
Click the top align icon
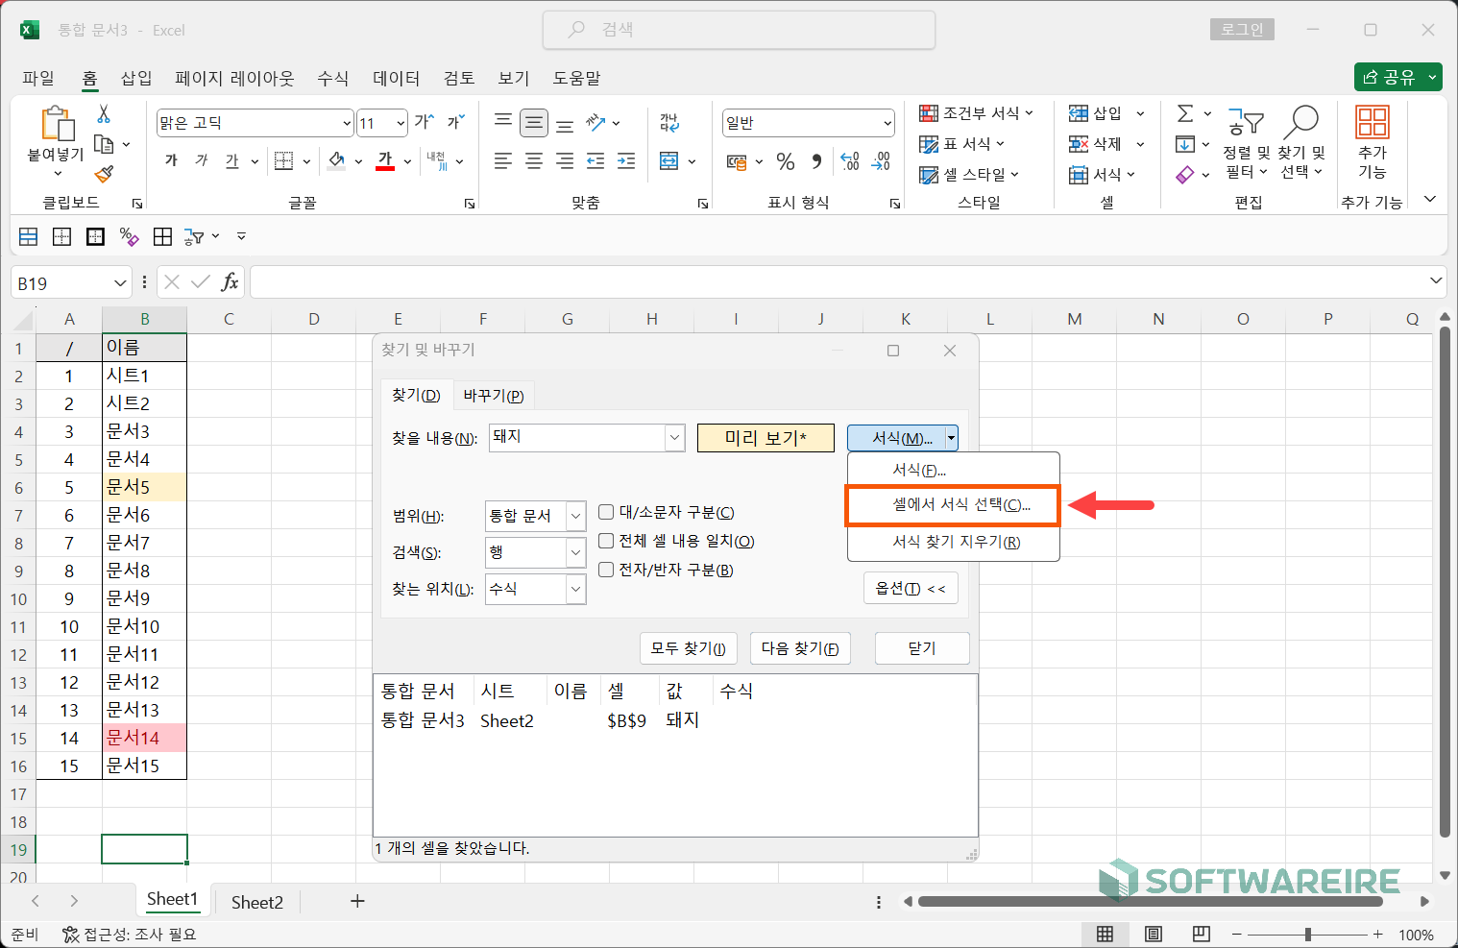[x=503, y=122]
